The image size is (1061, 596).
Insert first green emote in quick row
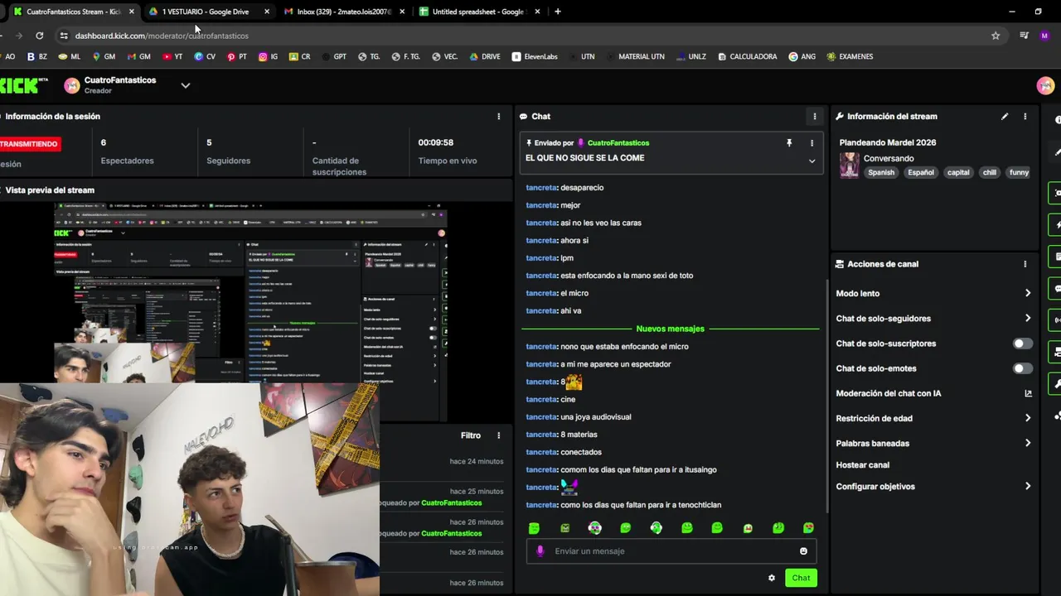click(x=534, y=528)
